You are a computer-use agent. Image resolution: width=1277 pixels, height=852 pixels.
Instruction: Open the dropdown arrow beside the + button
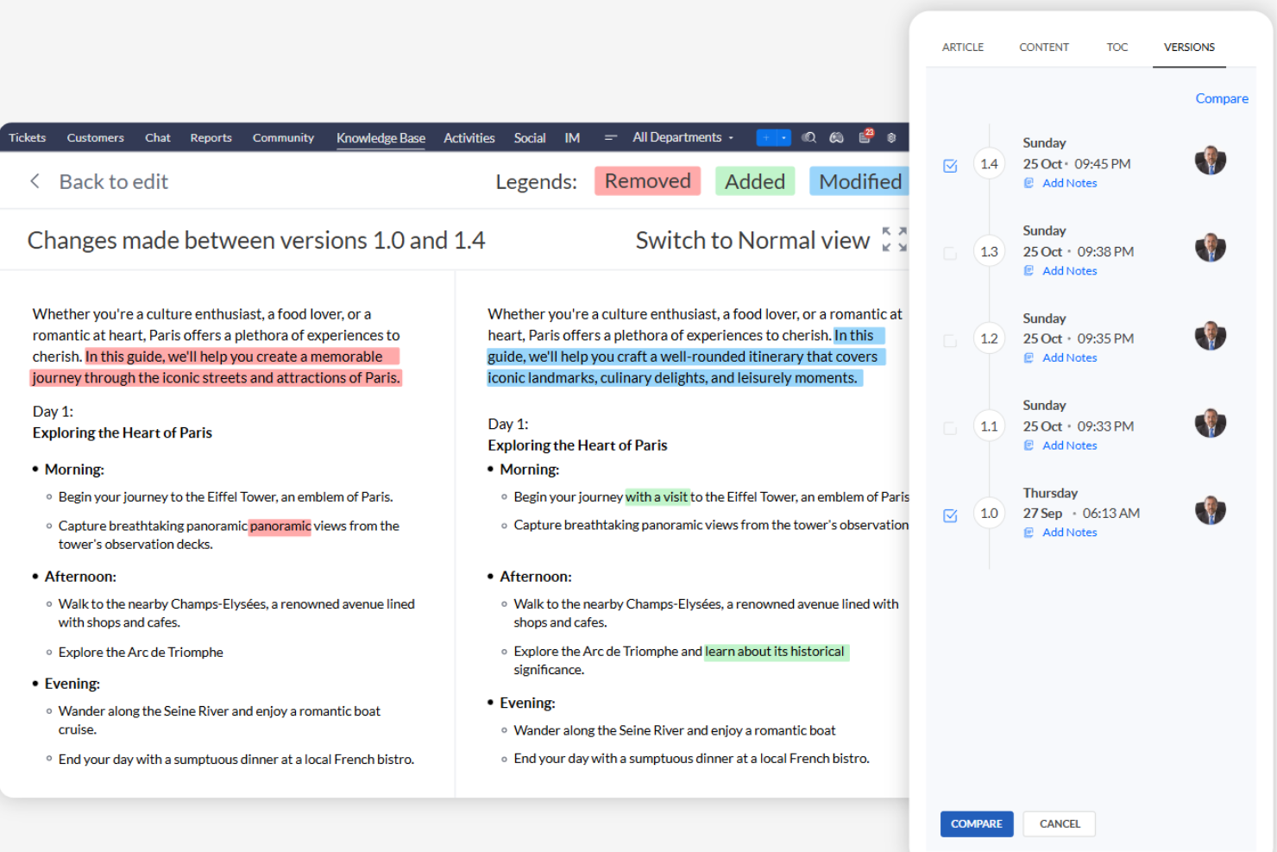point(783,137)
